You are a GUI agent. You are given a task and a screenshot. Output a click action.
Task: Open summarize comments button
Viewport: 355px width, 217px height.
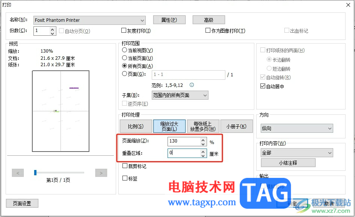[288, 163]
